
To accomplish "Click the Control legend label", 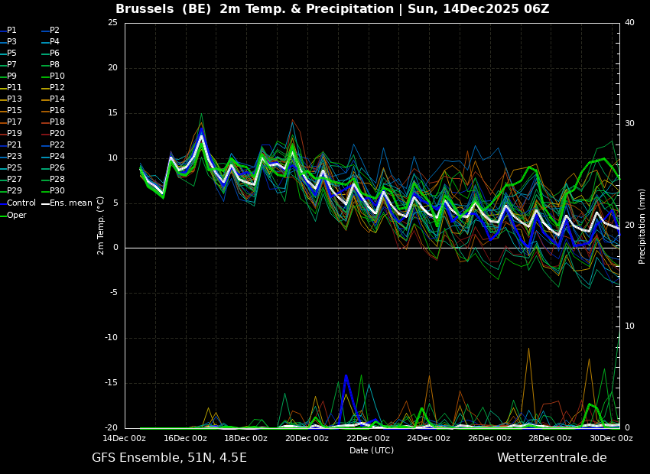I will pos(21,203).
